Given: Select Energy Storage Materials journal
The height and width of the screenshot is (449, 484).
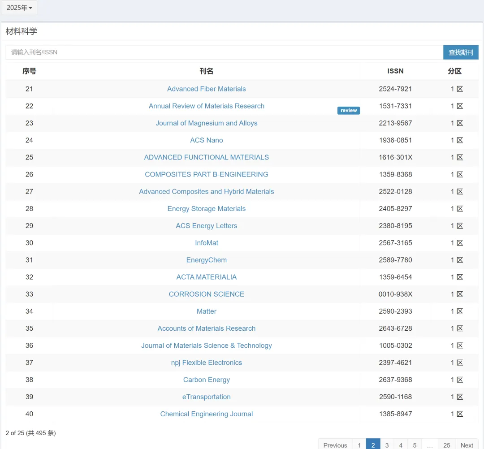Looking at the screenshot, I should pos(206,209).
